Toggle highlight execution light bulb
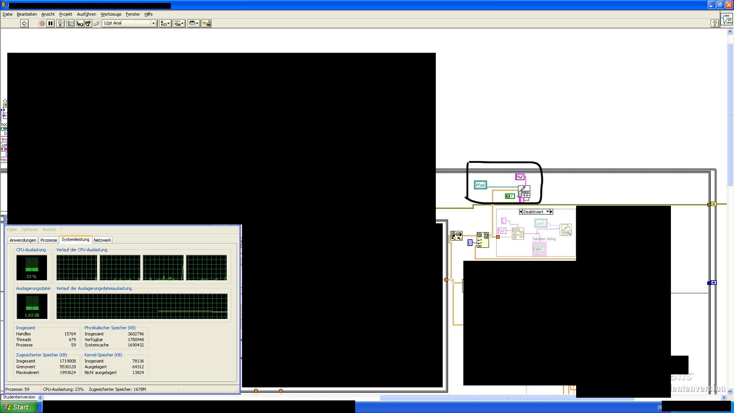Screen dimensions: 734x413 pyautogui.click(x=60, y=23)
